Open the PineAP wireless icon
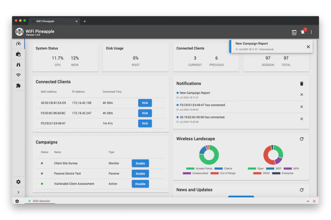Image resolution: width=331 pixels, height=220 pixels. tap(18, 75)
